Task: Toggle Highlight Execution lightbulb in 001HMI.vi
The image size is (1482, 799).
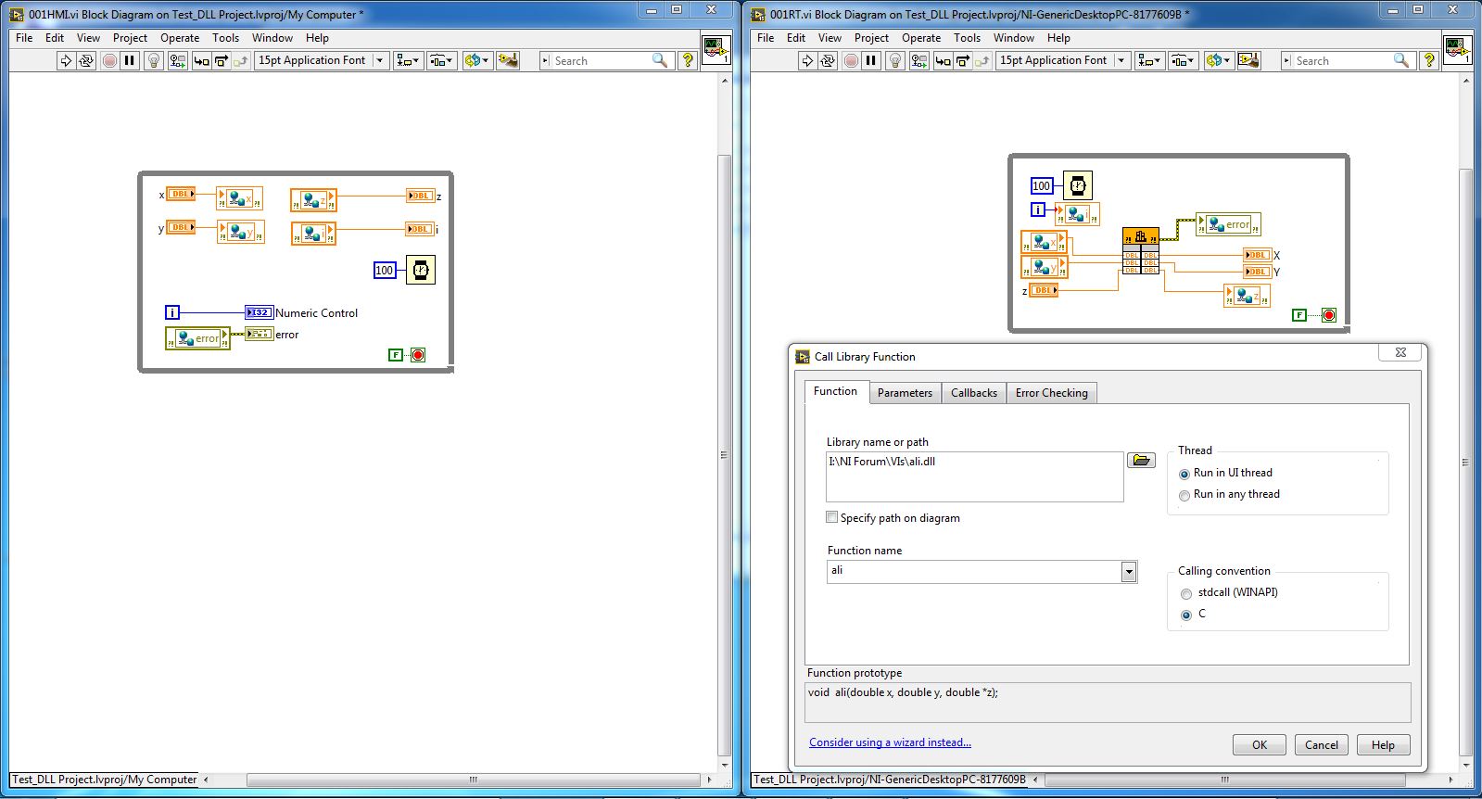Action: coord(154,60)
